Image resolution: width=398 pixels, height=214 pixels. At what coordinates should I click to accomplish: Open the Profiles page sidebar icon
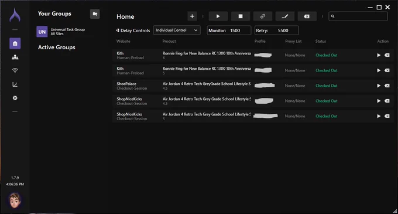click(15, 57)
